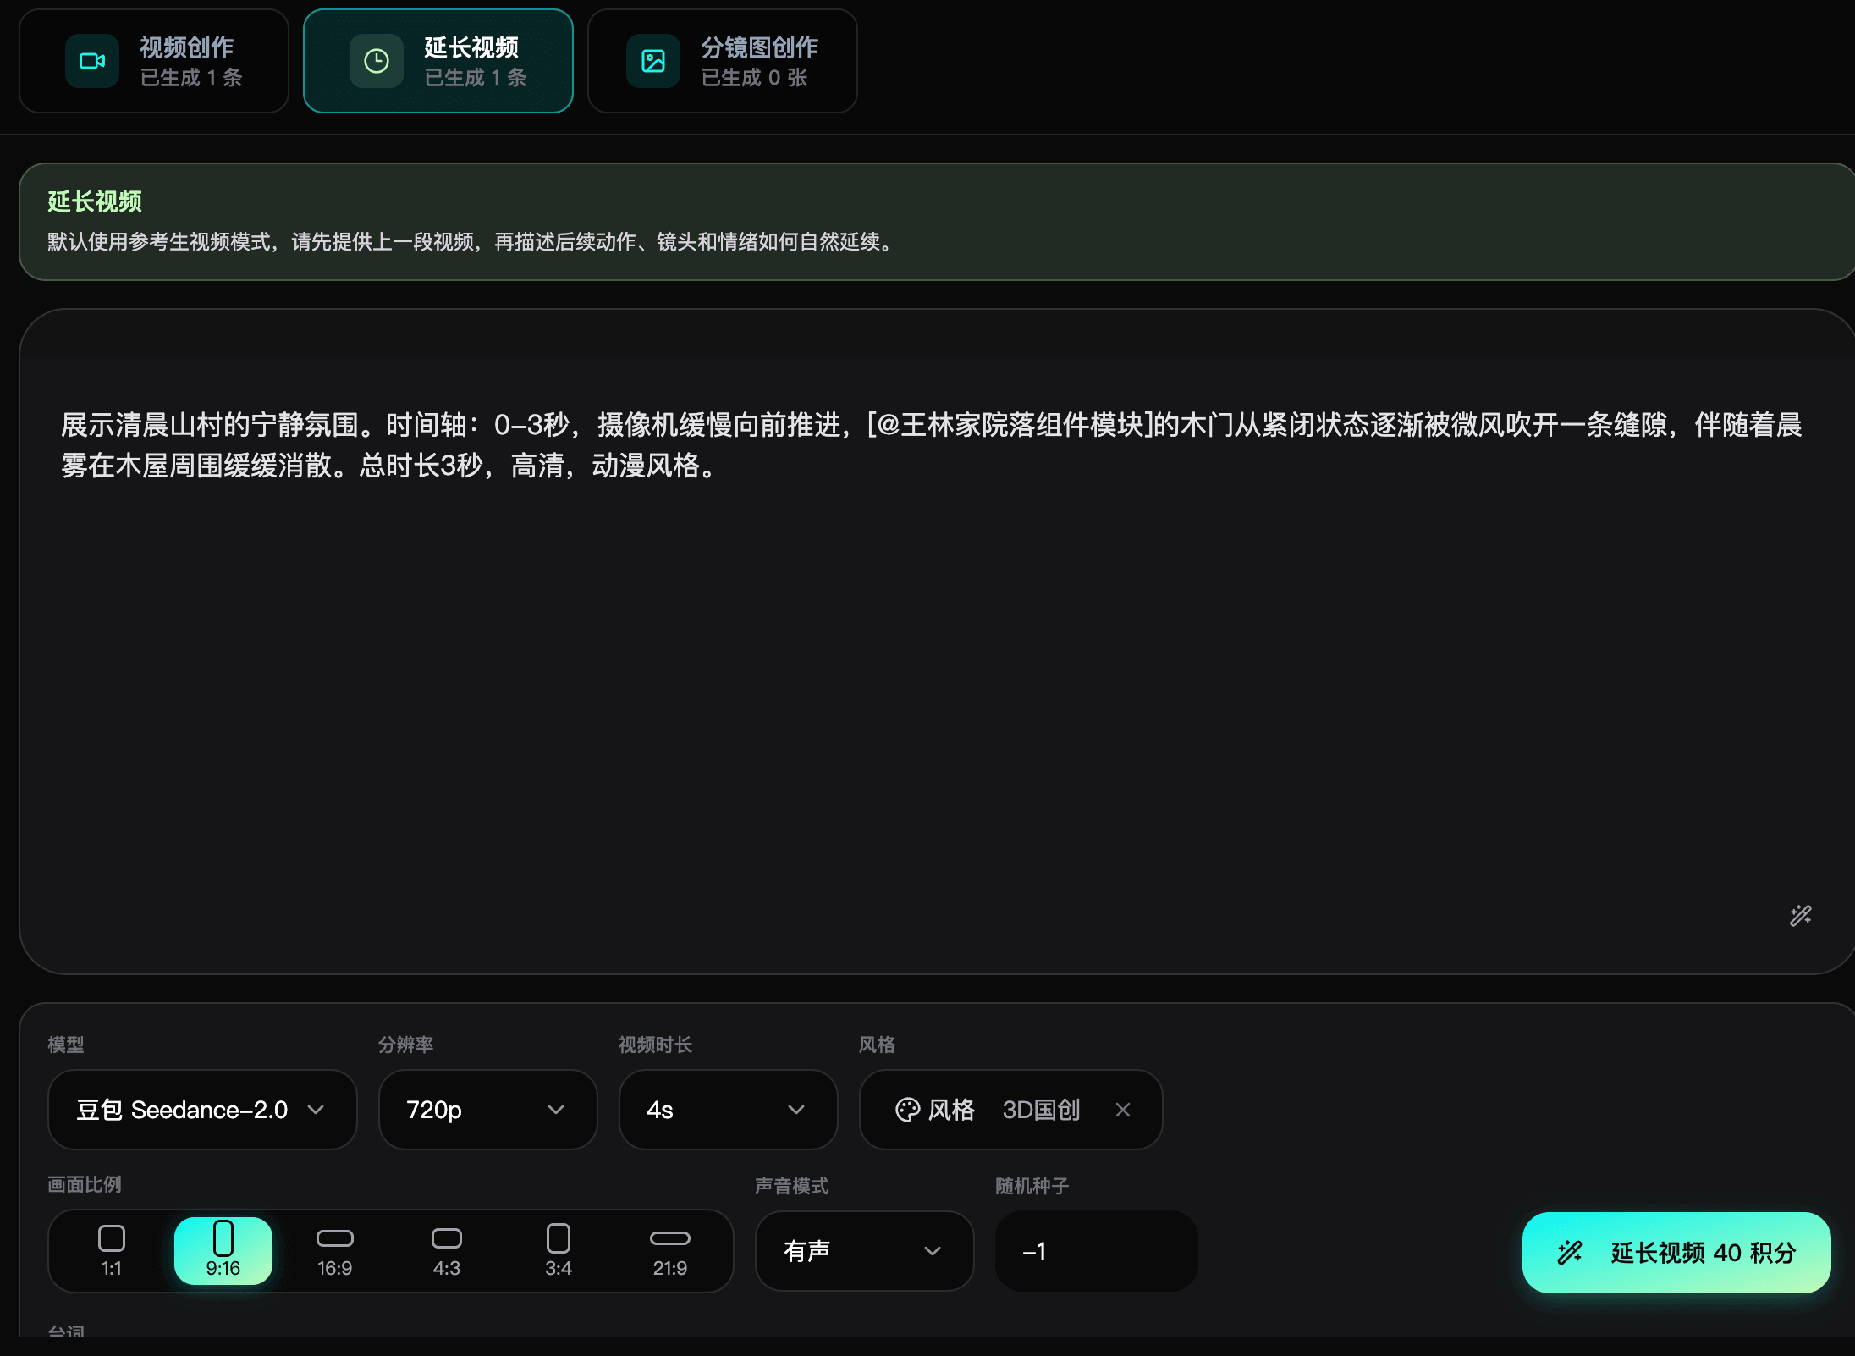Click into the prompt text area

(x=937, y=641)
